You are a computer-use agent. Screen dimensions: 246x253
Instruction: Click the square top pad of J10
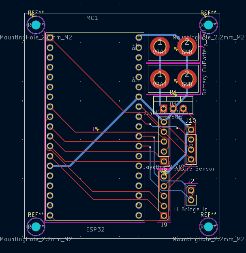tap(191, 130)
